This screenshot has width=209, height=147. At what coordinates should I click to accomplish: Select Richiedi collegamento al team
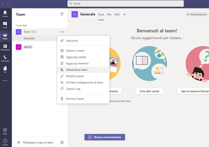[x=84, y=82]
